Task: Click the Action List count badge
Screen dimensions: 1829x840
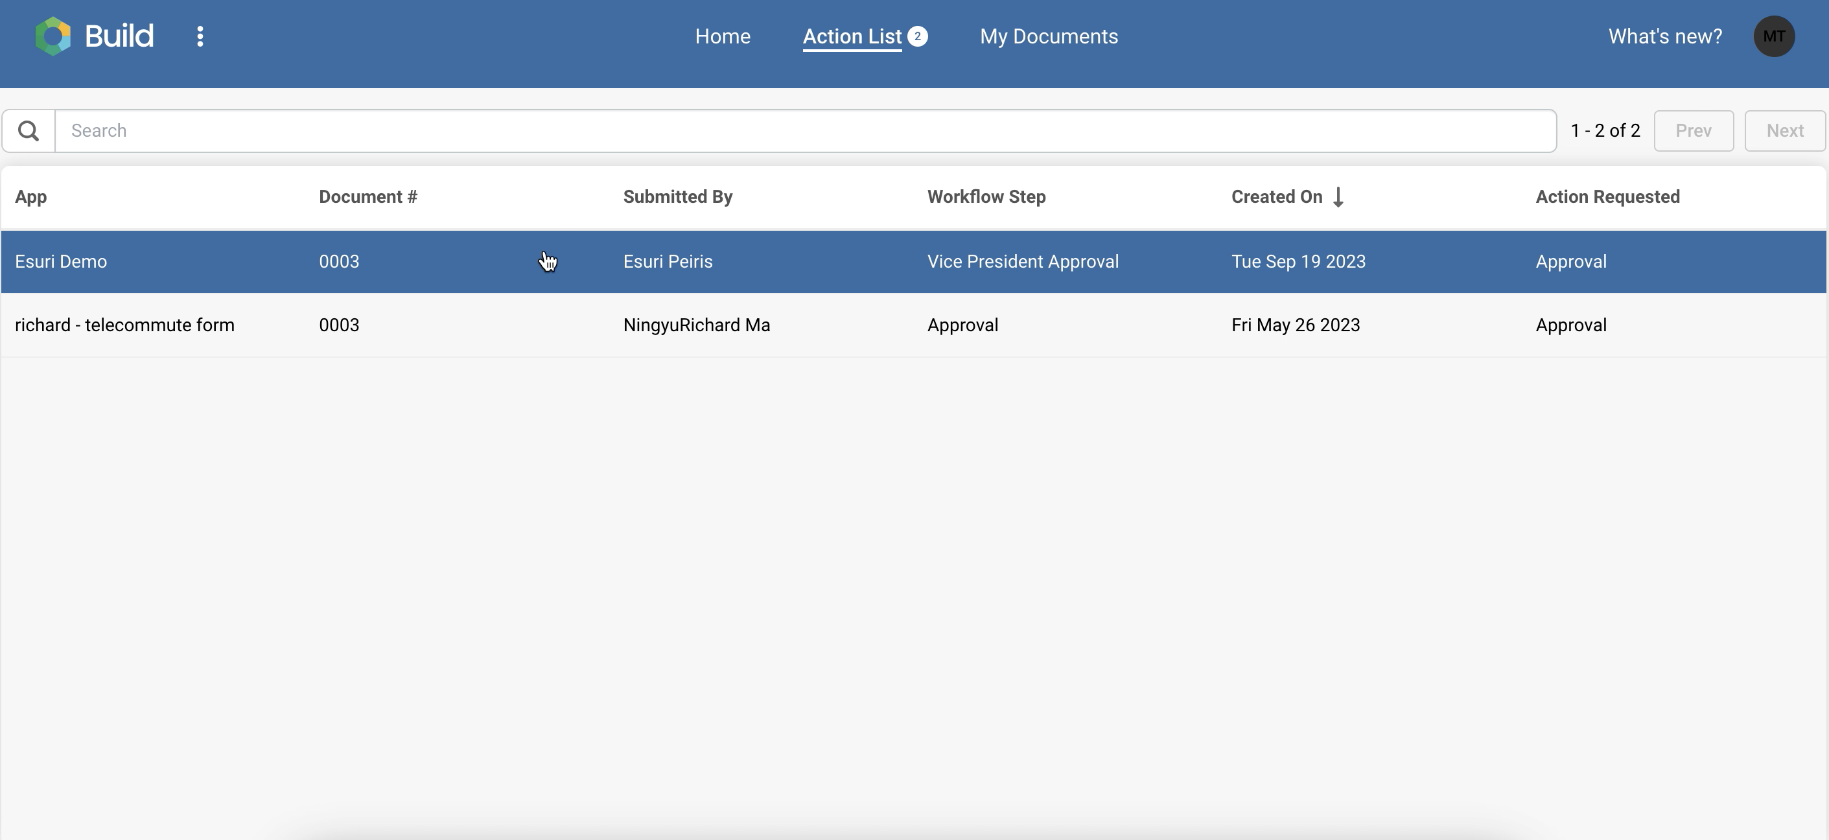Action: pyautogui.click(x=917, y=36)
